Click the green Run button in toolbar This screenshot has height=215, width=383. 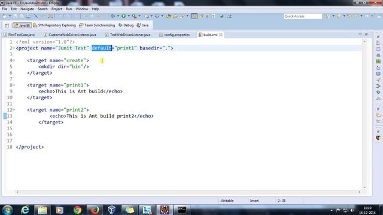(124, 16)
